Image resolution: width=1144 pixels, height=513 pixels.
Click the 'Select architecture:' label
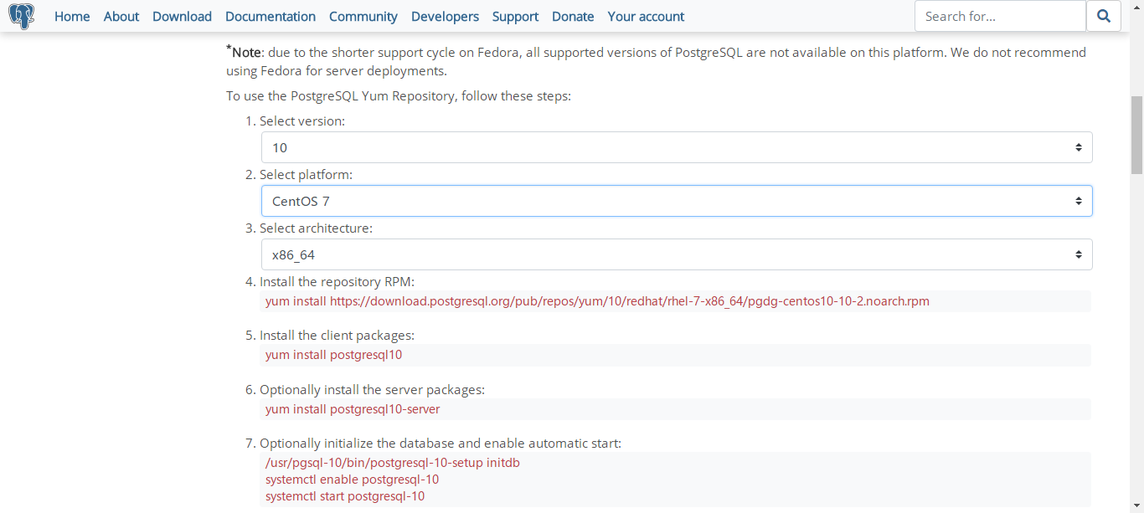pos(316,228)
